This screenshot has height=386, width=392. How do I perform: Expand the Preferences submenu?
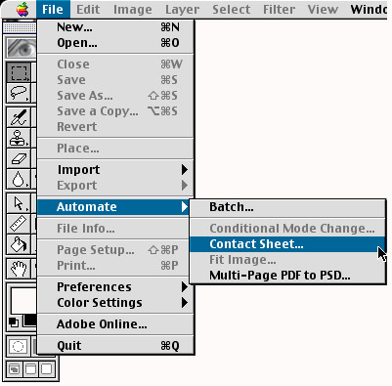pos(115,287)
